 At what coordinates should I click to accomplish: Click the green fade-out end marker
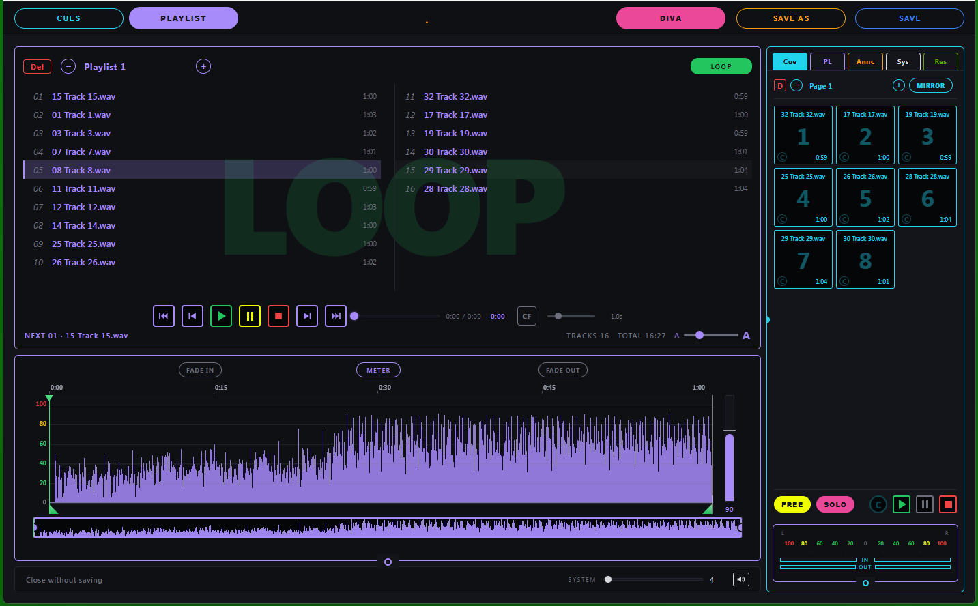[708, 509]
